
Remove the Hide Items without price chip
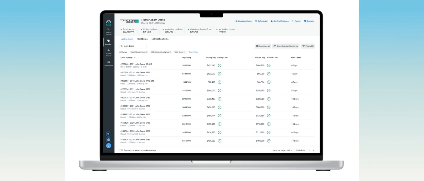[x=170, y=52]
